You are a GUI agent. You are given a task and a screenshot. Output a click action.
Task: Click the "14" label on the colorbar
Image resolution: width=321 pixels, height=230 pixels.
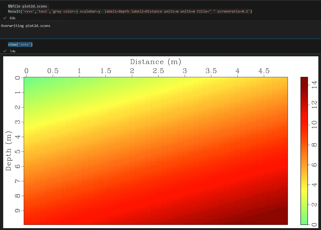click(314, 85)
